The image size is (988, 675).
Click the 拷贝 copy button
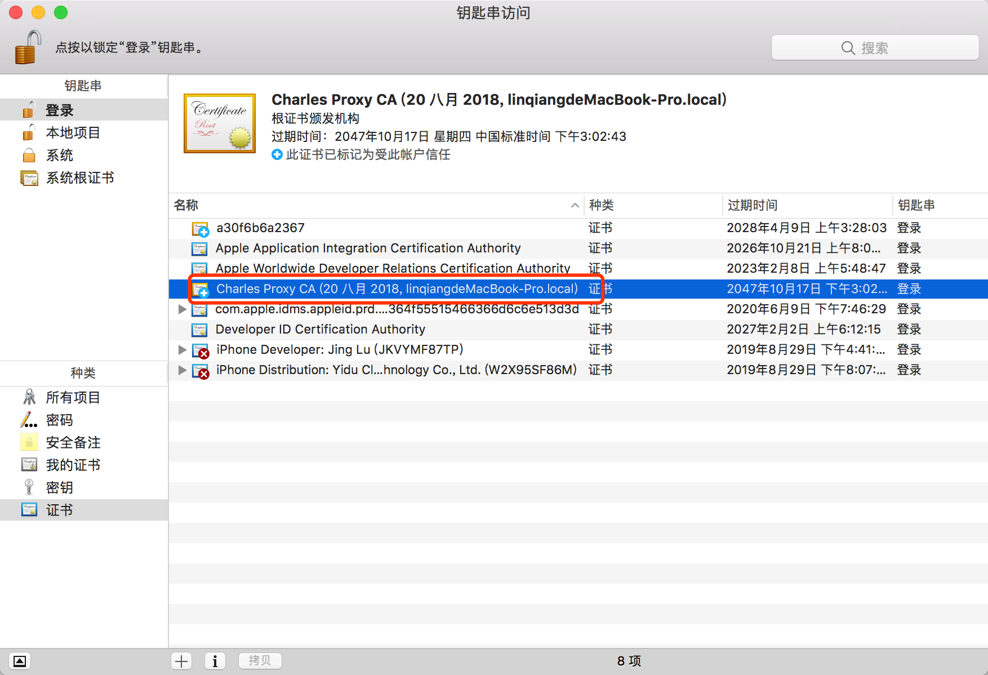pos(260,660)
